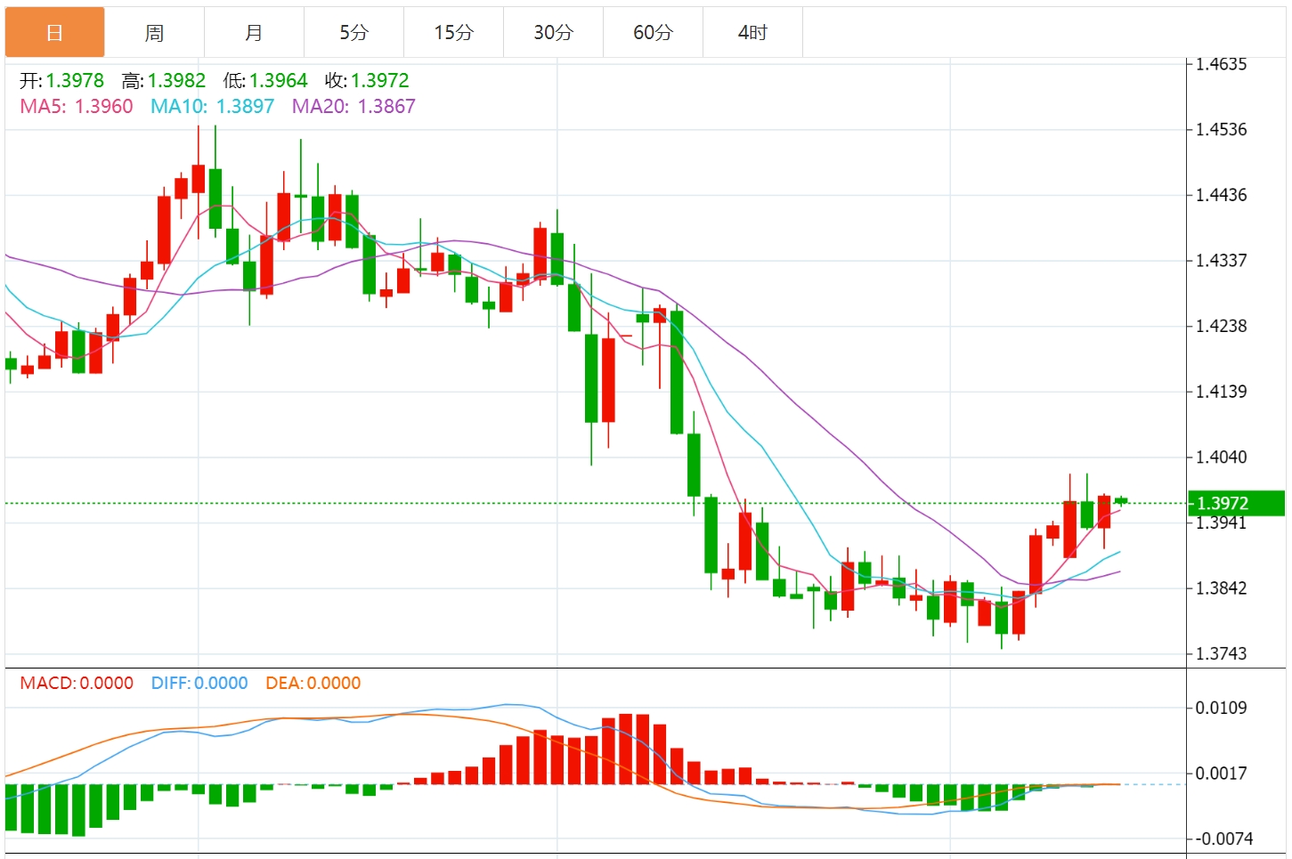Click the DEA: 0.0000 label
The height and width of the screenshot is (859, 1292).
[313, 683]
